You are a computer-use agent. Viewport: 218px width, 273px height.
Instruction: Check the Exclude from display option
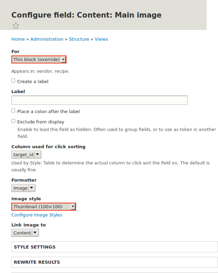click(x=13, y=121)
